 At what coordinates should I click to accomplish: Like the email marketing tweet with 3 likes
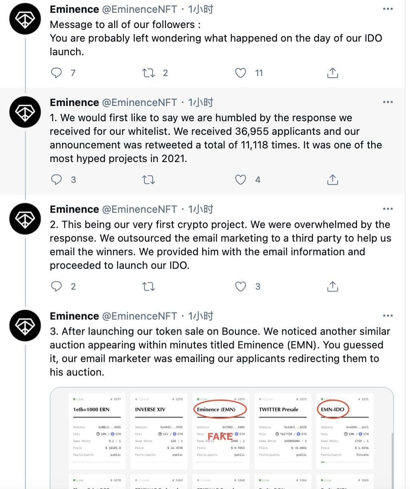click(240, 287)
